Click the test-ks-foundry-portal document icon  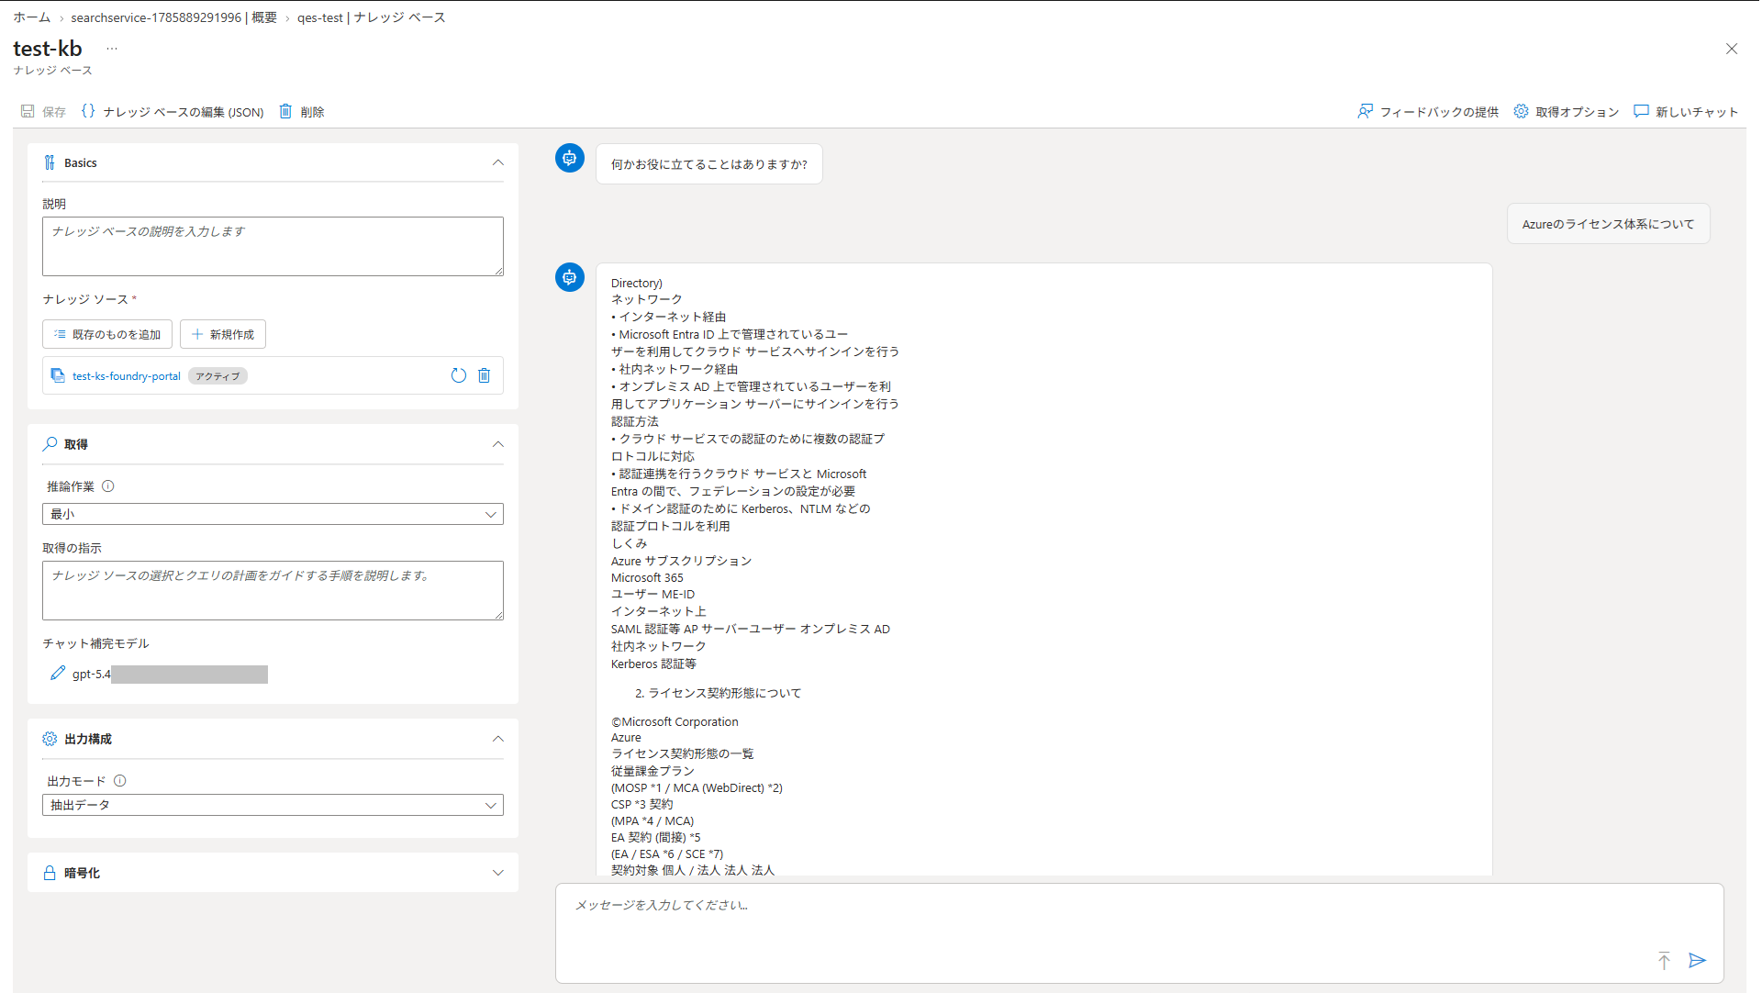click(x=58, y=375)
